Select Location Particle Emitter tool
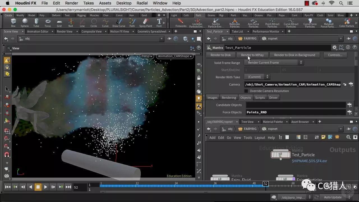 coord(197,23)
